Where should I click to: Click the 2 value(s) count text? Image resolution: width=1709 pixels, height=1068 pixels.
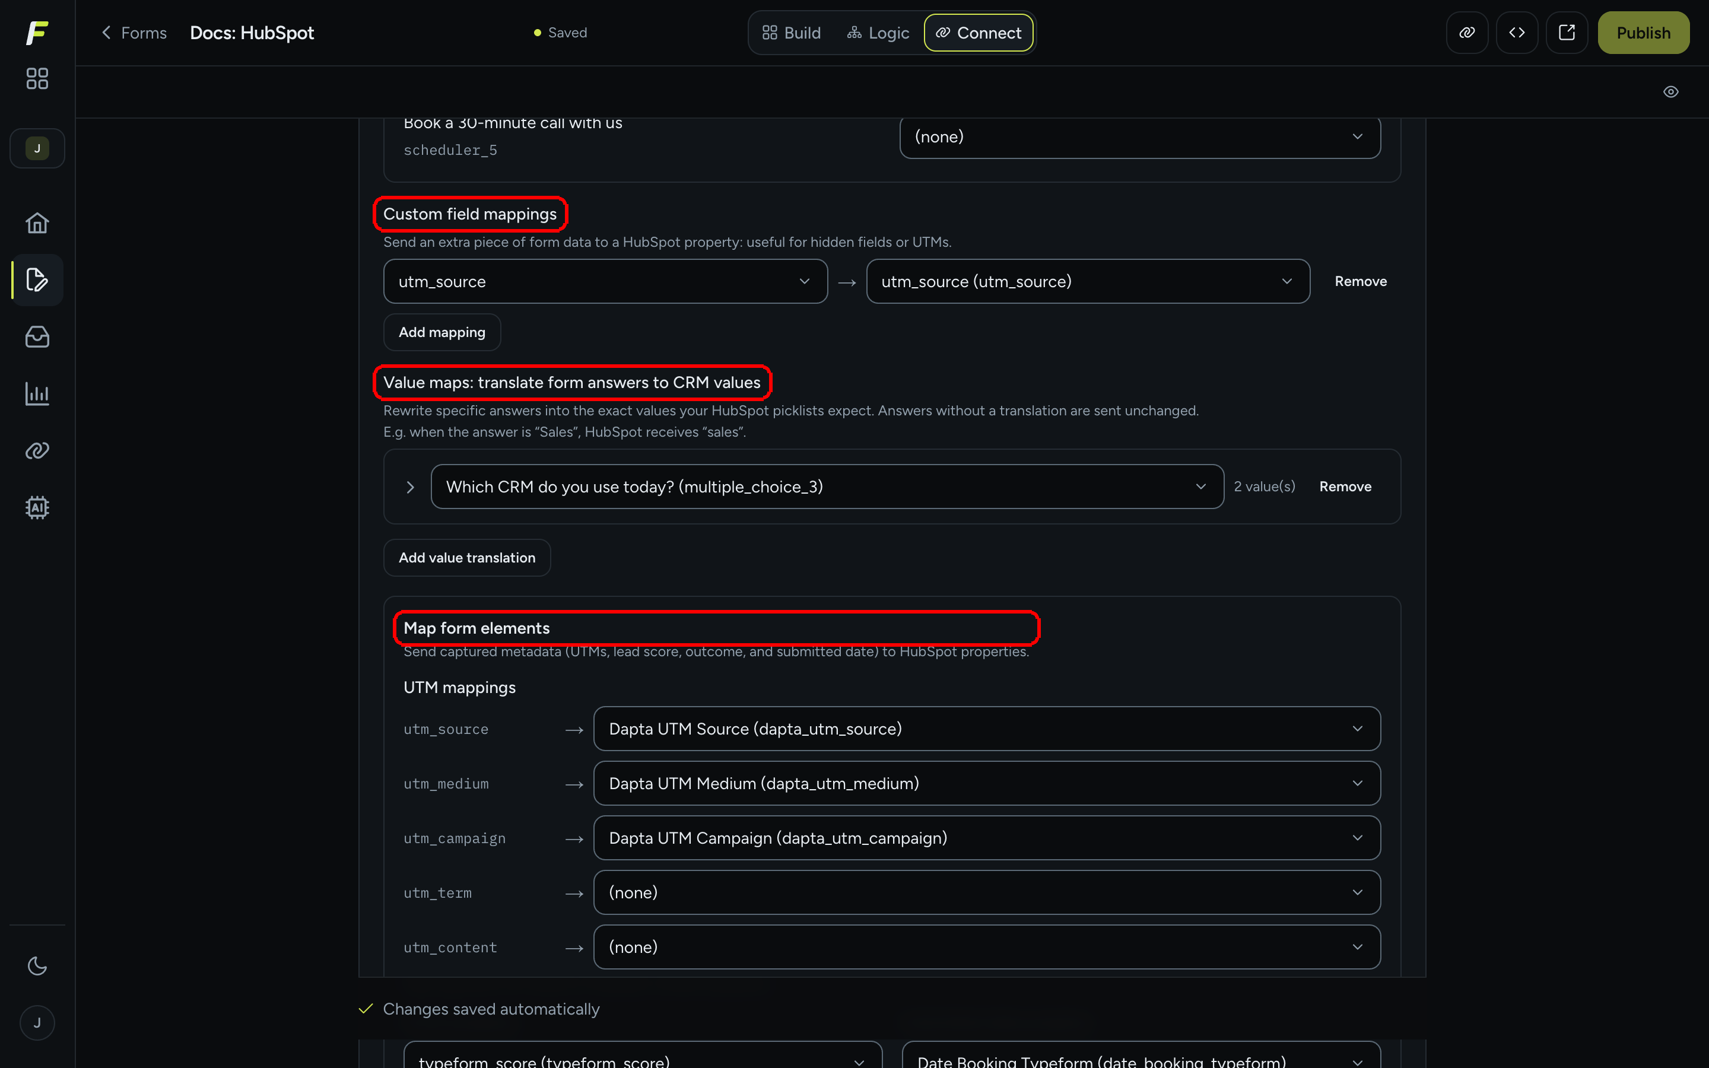click(1264, 487)
